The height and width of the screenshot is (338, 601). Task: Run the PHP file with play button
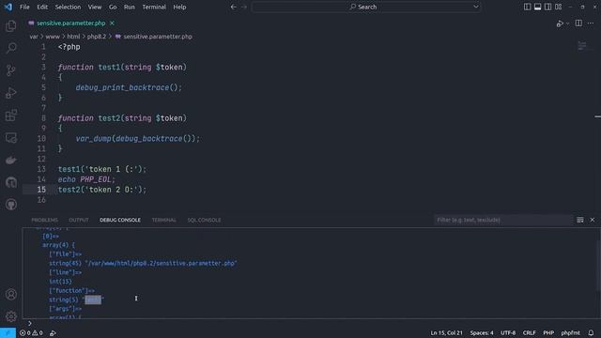click(x=560, y=23)
